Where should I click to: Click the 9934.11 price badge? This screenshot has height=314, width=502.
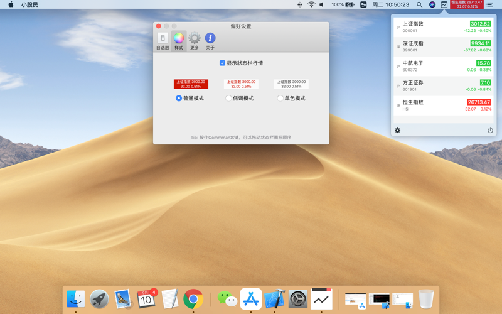(480, 43)
